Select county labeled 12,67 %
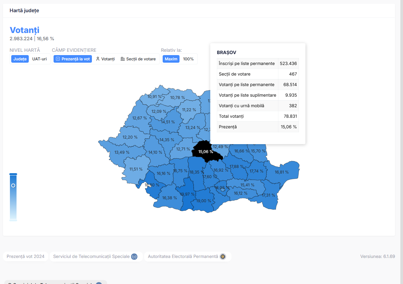Viewport: 403px width, 284px height. (x=140, y=118)
